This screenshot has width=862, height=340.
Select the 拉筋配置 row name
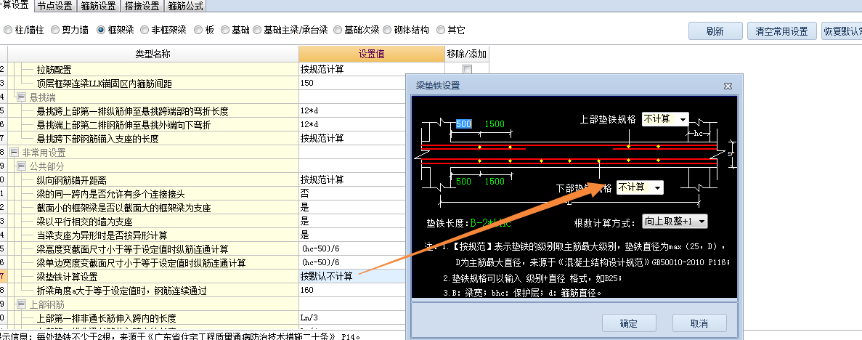pyautogui.click(x=54, y=70)
